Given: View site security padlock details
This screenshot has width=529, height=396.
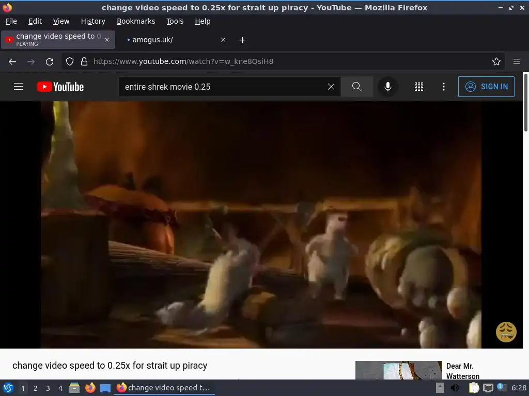Looking at the screenshot, I should [x=84, y=61].
